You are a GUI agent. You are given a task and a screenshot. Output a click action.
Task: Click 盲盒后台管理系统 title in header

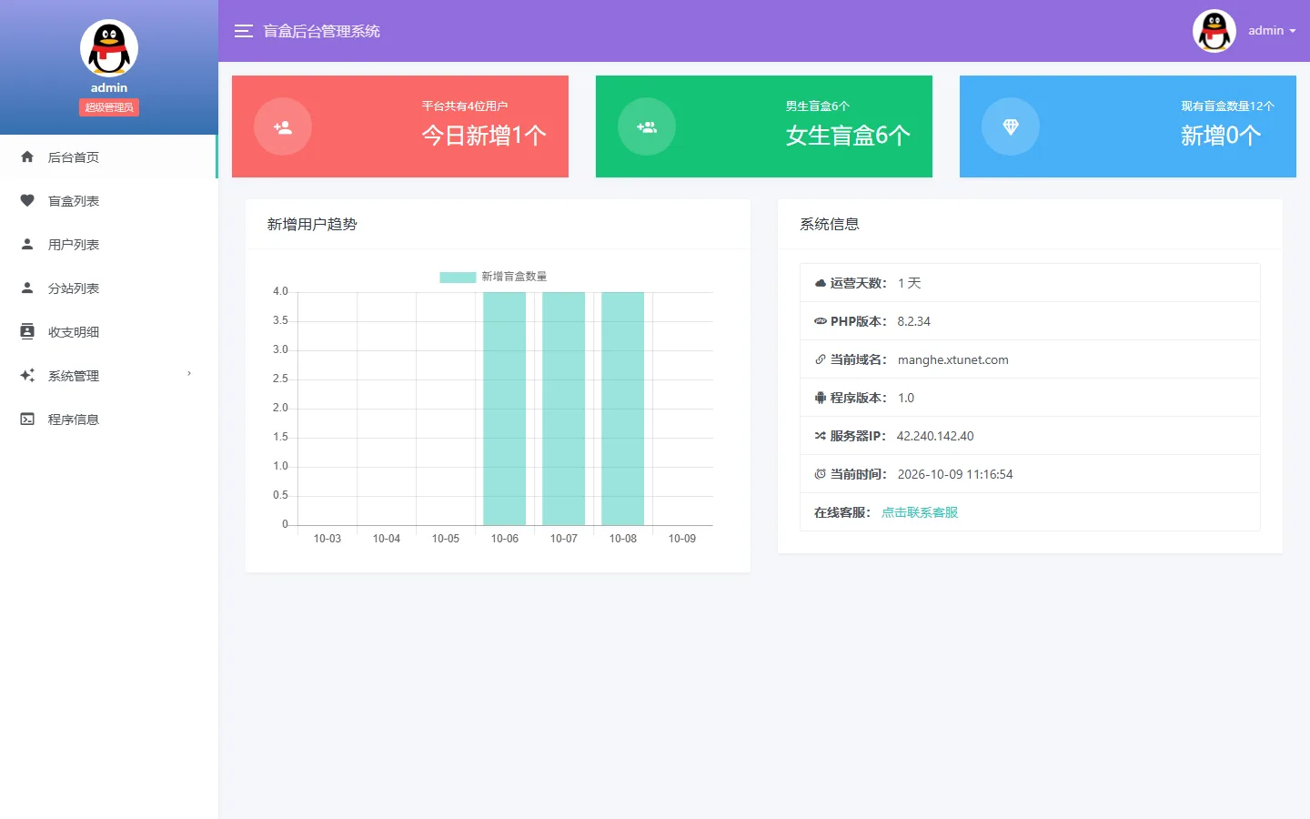(x=322, y=31)
